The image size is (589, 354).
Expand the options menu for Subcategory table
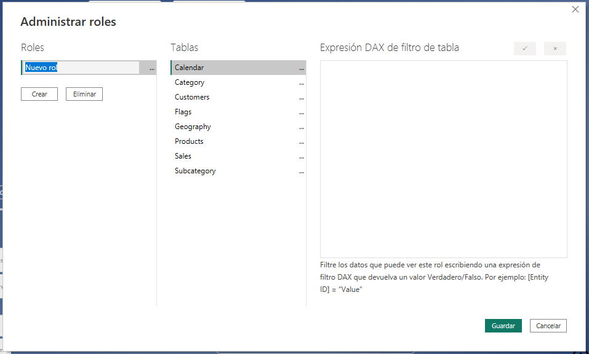302,171
